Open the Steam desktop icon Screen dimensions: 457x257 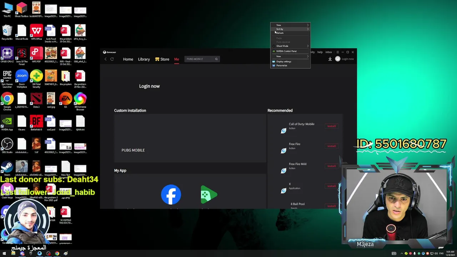click(7, 169)
